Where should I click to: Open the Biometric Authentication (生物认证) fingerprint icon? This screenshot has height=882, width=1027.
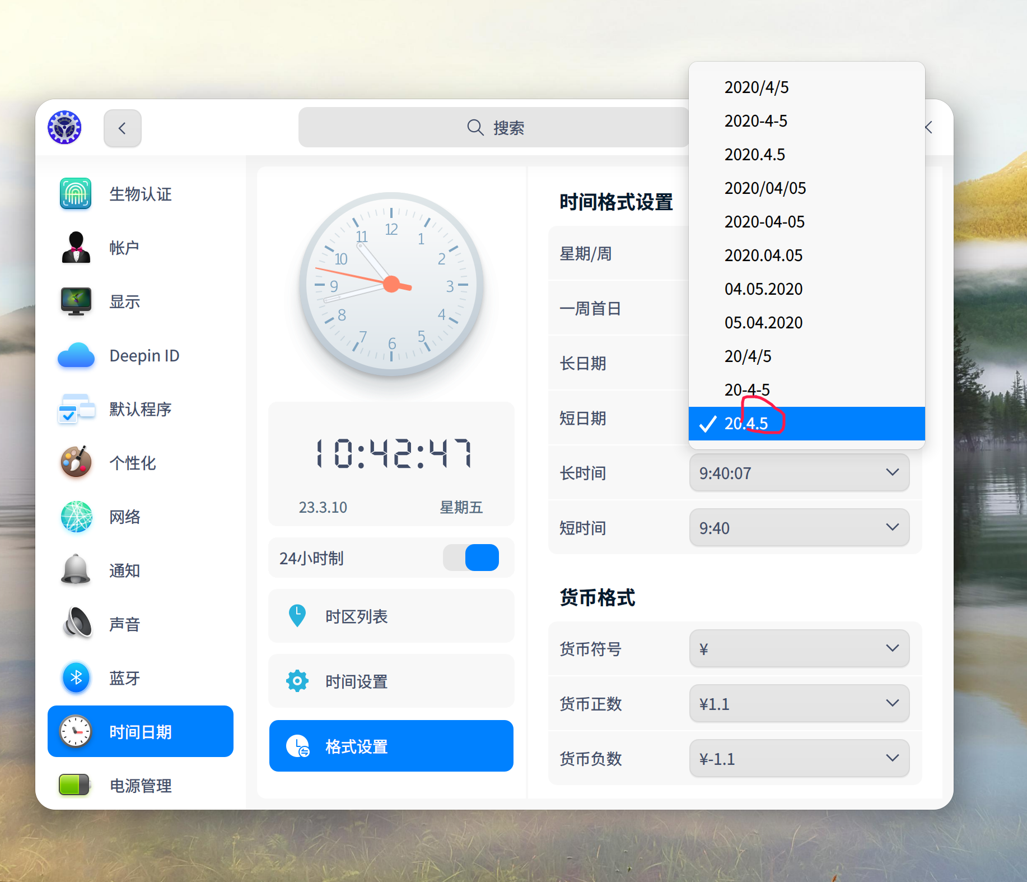point(76,194)
